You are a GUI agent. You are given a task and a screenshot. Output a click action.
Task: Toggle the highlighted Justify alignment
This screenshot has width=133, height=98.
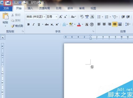[x=115, y=24]
